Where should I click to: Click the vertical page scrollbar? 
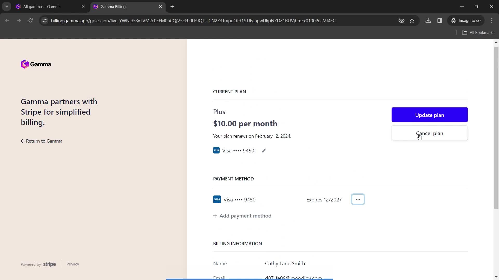click(x=496, y=128)
